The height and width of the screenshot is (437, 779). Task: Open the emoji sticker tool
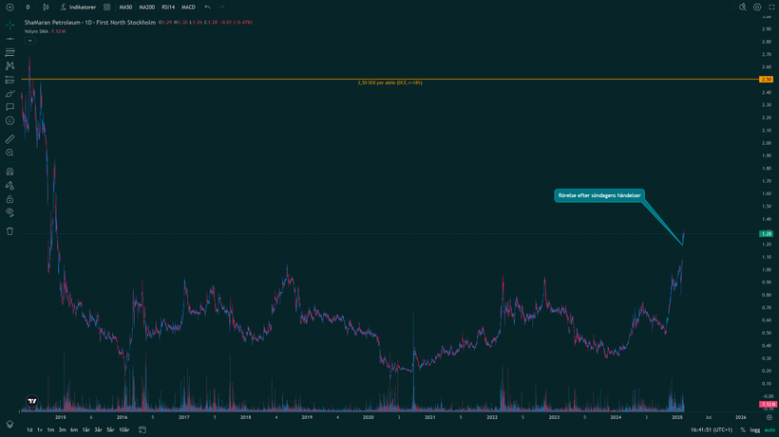(9, 120)
